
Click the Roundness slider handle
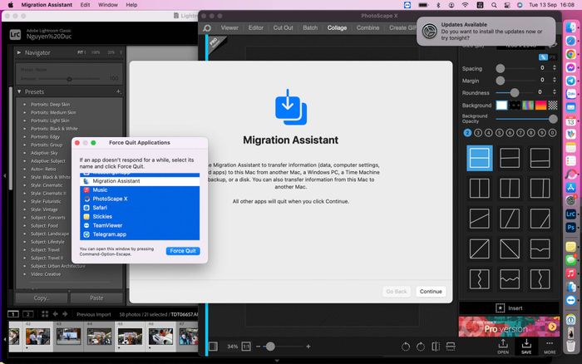pyautogui.click(x=514, y=92)
